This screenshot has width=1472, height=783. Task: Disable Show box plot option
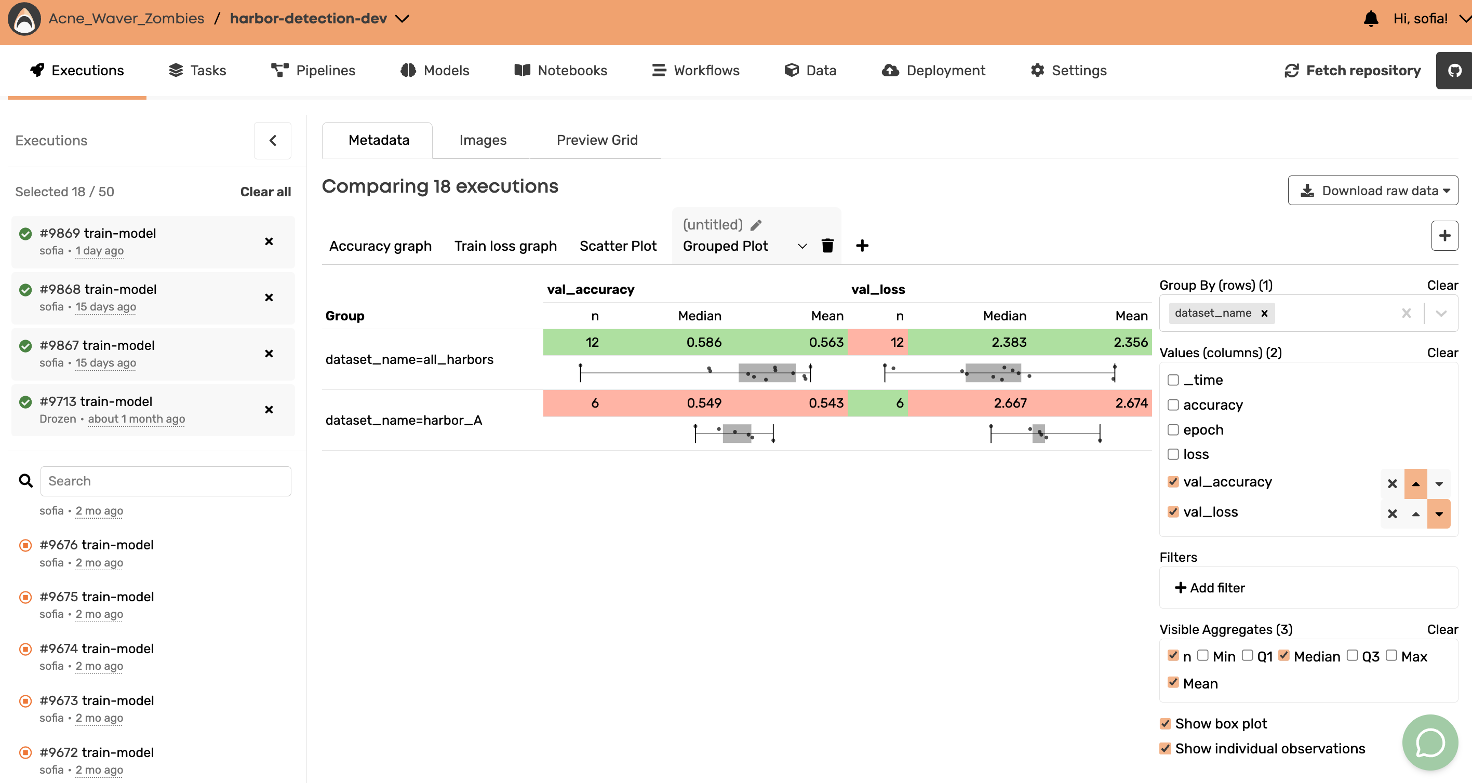pyautogui.click(x=1165, y=724)
